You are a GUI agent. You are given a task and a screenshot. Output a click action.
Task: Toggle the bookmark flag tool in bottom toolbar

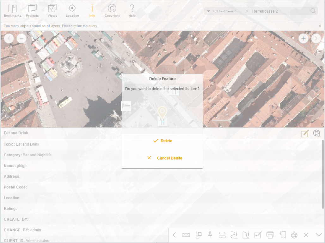pyautogui.click(x=282, y=235)
